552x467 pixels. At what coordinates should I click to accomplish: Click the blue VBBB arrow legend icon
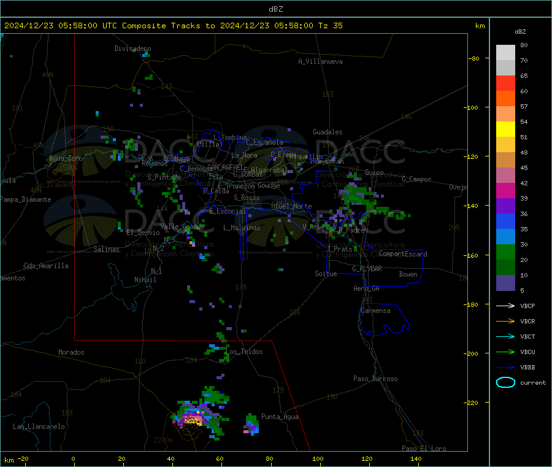505,368
